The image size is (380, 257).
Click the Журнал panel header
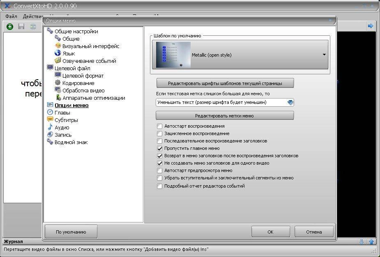(x=13, y=241)
